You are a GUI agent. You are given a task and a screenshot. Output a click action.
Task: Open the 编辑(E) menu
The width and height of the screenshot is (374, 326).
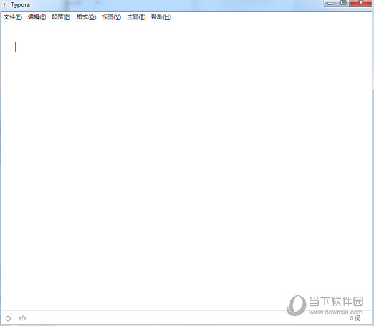37,17
